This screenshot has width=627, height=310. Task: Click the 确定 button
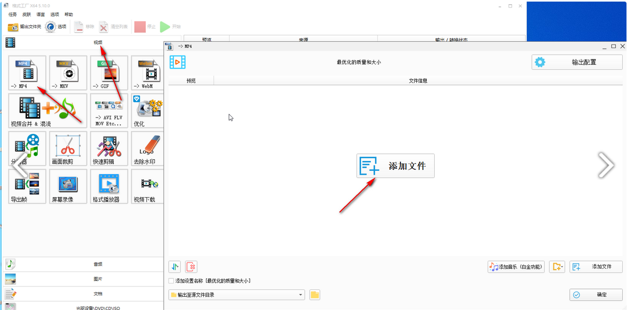point(596,295)
